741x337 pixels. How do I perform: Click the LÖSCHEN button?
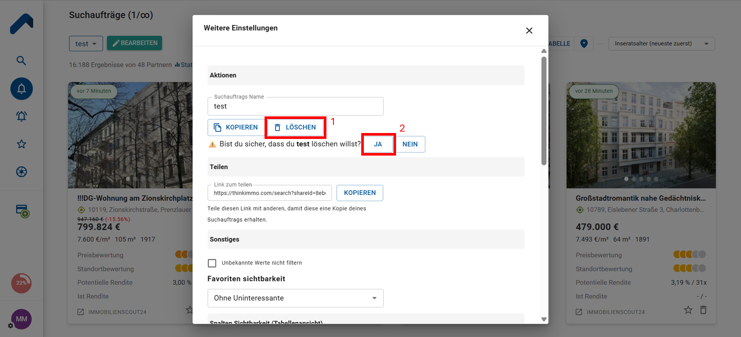[295, 127]
